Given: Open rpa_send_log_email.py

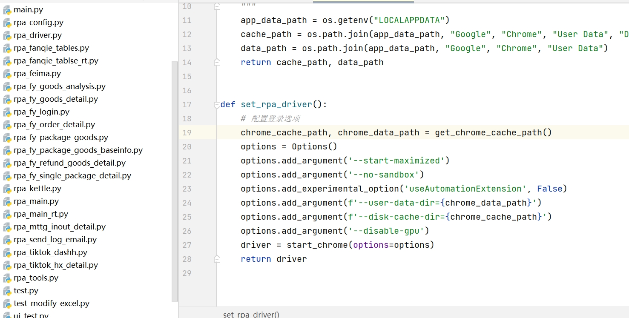Looking at the screenshot, I should pyautogui.click(x=55, y=239).
